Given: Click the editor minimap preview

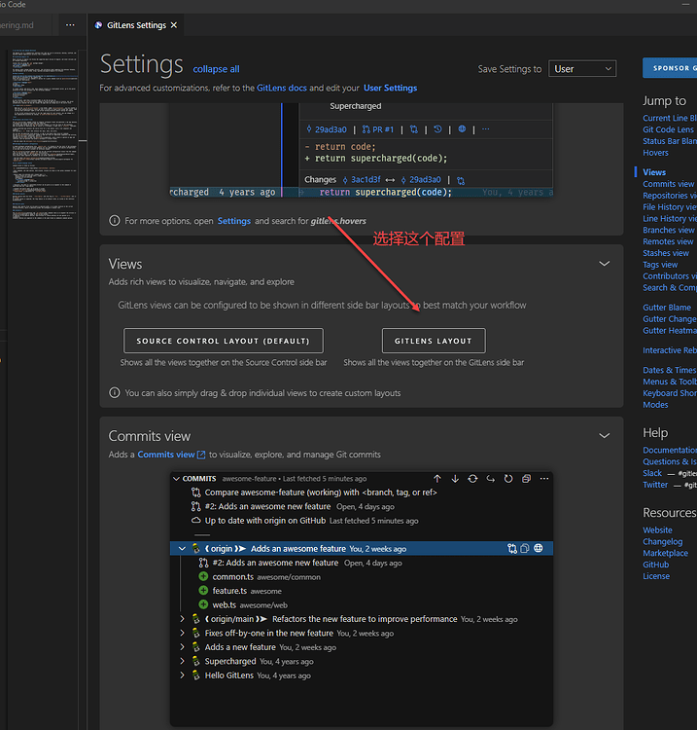Looking at the screenshot, I should tap(45, 134).
